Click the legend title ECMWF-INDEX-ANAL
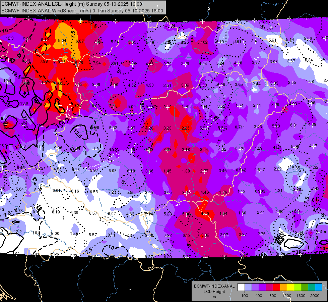This screenshot has width=328, height=302. pyautogui.click(x=214, y=286)
